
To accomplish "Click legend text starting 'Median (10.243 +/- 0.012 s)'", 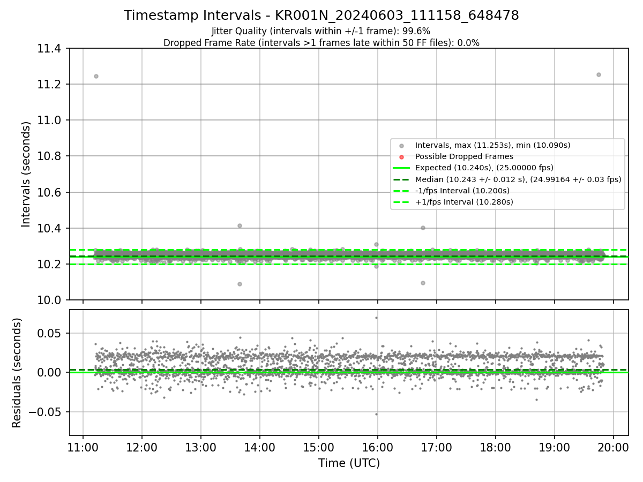I will (518, 179).
